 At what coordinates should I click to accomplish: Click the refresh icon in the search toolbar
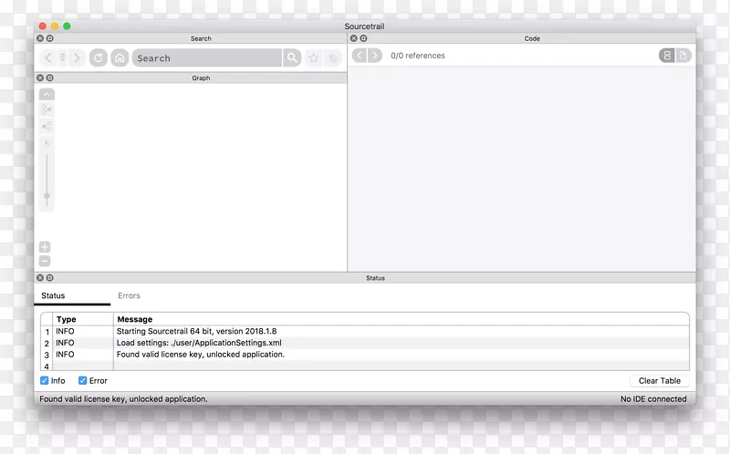tap(99, 58)
